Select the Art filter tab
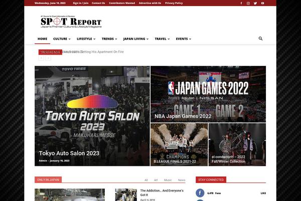 156,180
